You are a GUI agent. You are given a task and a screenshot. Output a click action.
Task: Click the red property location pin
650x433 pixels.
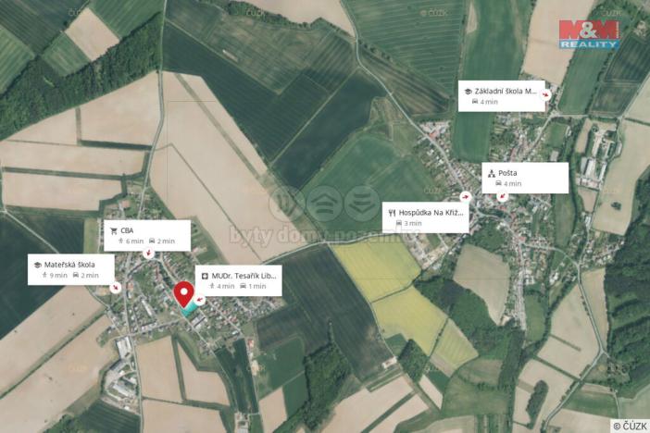coord(183,294)
